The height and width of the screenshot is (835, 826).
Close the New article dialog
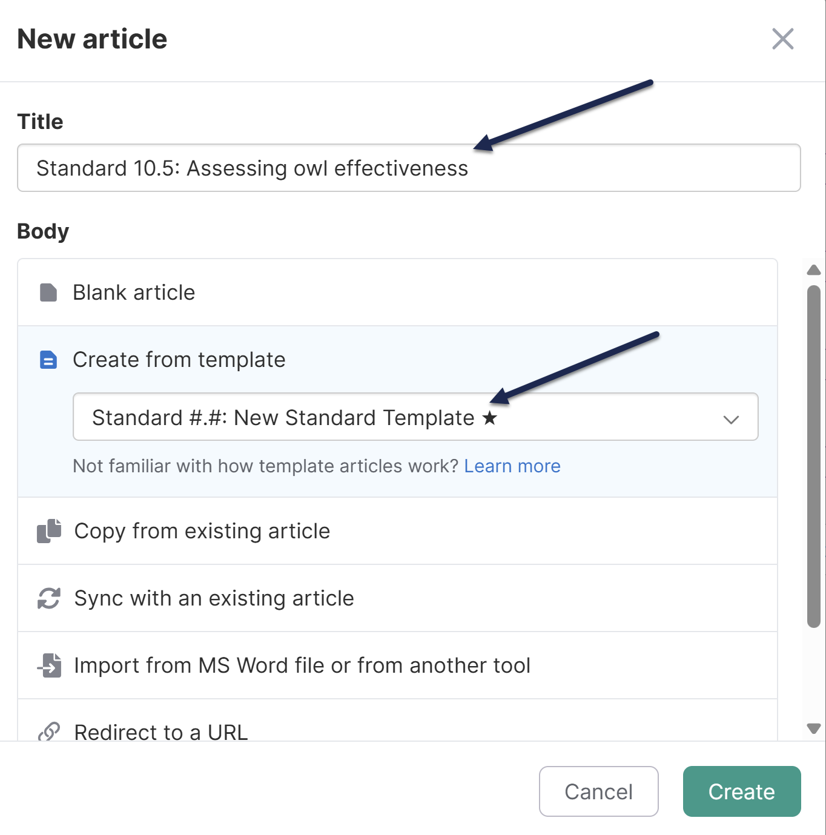782,39
